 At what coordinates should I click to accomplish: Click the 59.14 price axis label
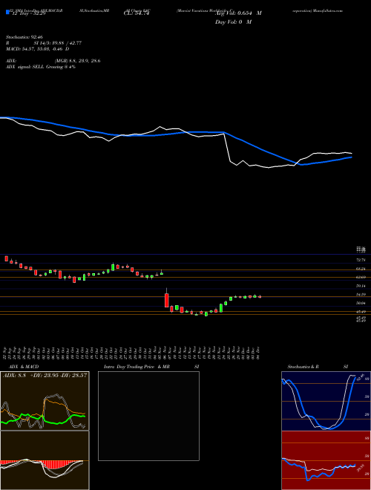(361, 286)
